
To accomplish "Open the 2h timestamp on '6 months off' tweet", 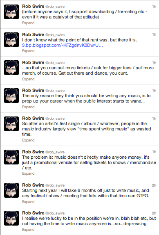I will [154, 185].
